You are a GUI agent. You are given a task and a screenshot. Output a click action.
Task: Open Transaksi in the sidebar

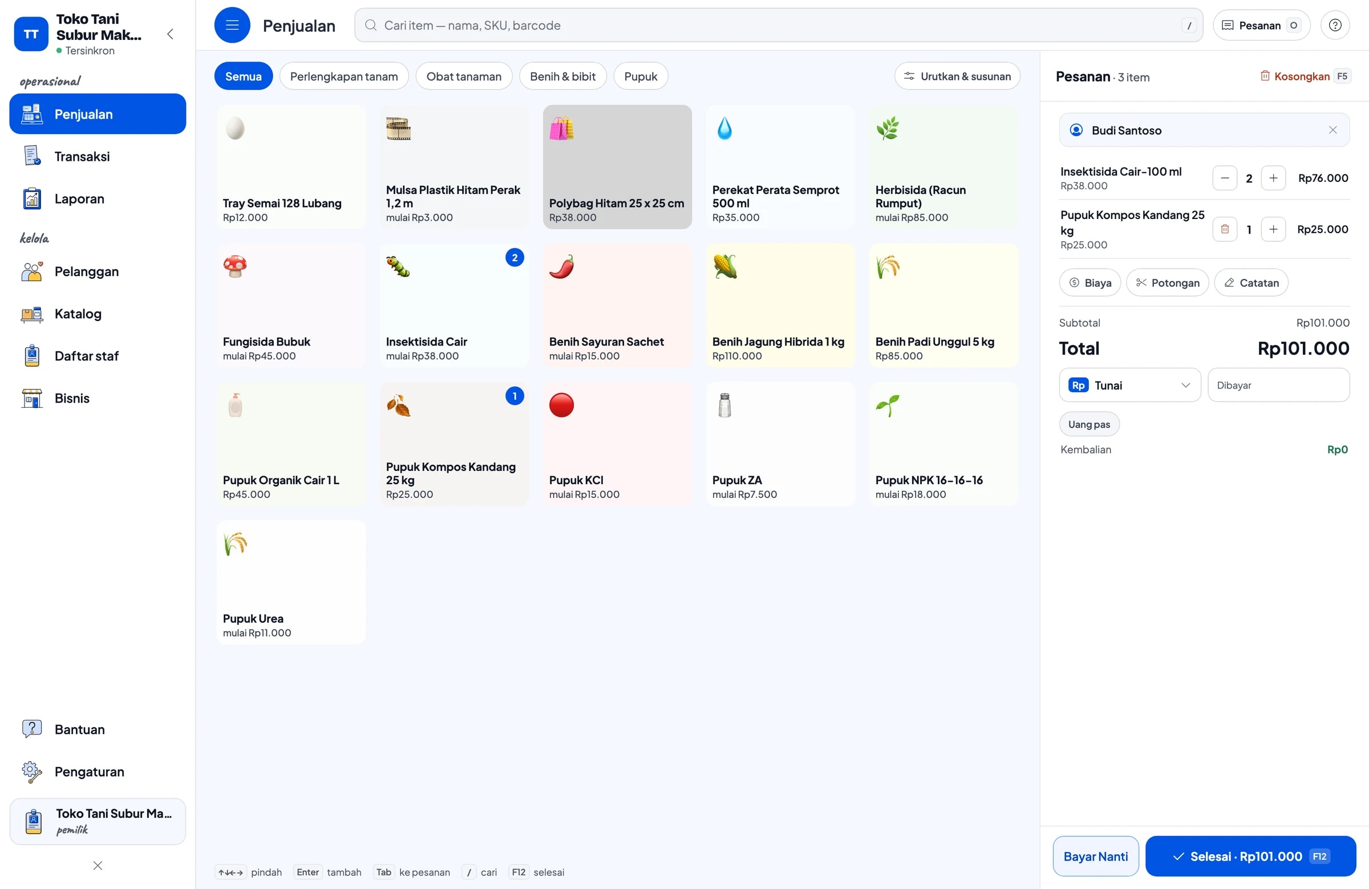[98, 156]
